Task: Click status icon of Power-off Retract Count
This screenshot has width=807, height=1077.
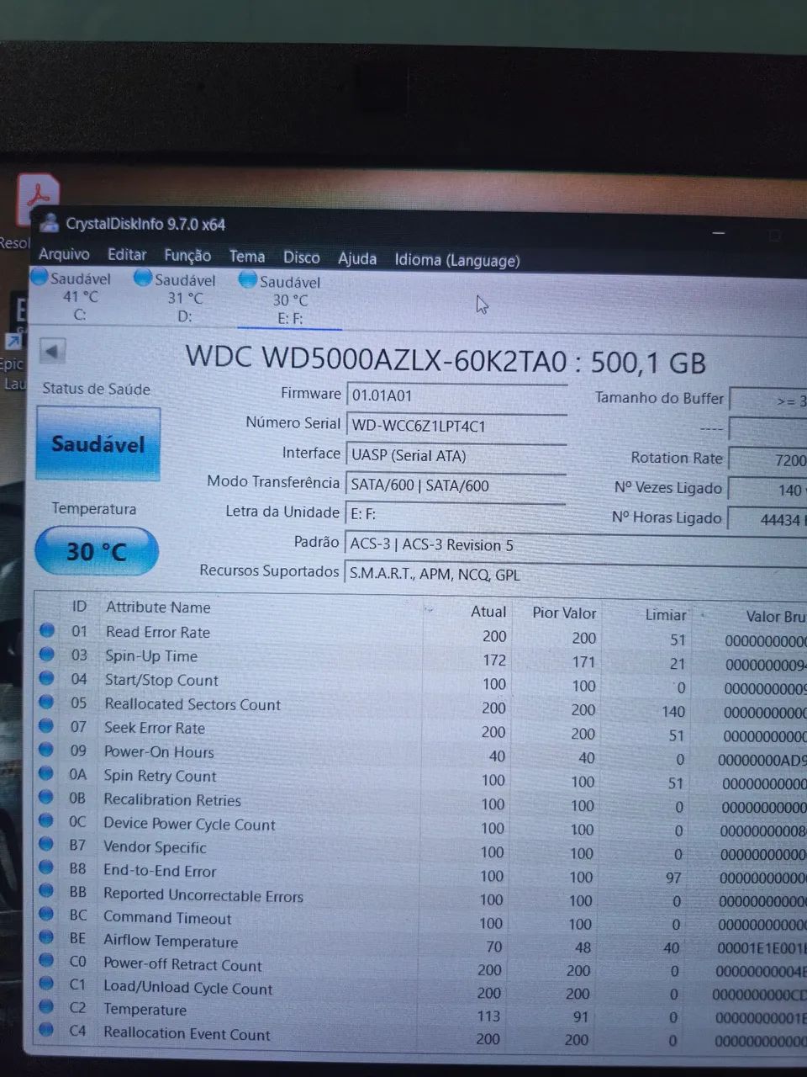Action: pyautogui.click(x=47, y=959)
